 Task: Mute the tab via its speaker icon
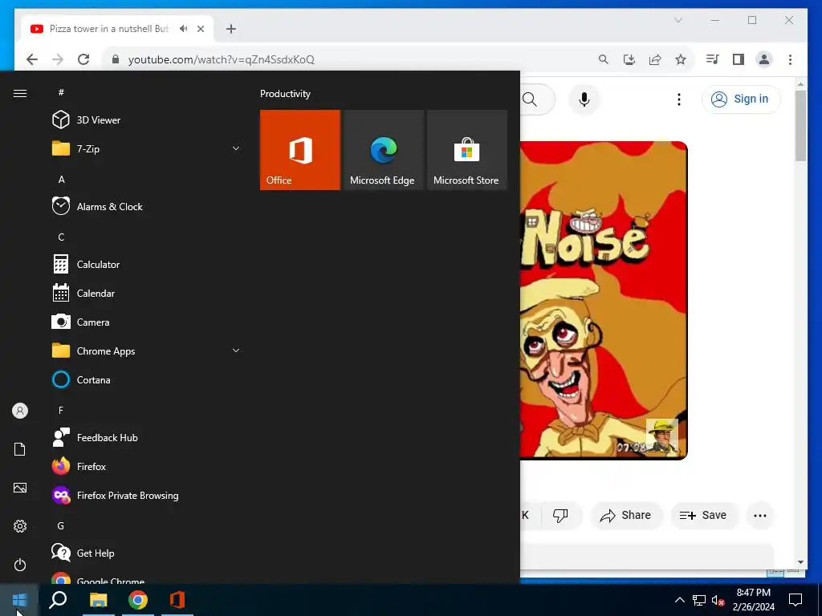[183, 29]
